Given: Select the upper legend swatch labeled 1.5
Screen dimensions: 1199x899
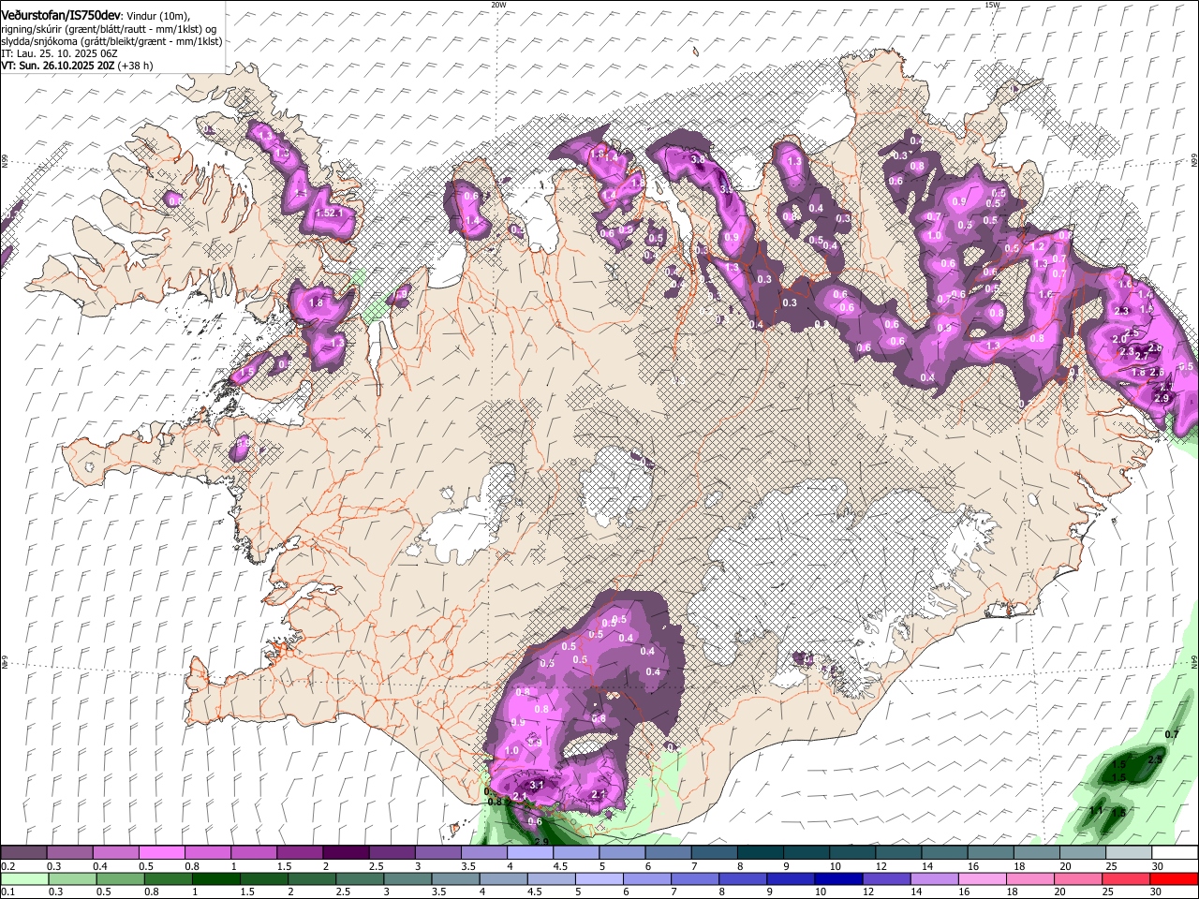Looking at the screenshot, I should [299, 853].
